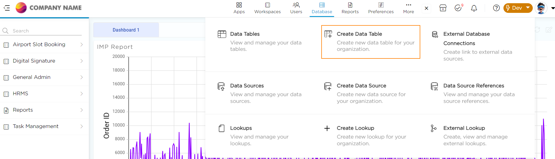The image size is (555, 159).
Task: Open the store marketplace icon
Action: click(443, 8)
